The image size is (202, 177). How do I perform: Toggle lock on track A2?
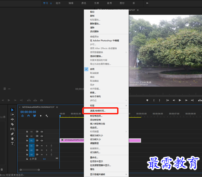pyautogui.click(x=27, y=150)
